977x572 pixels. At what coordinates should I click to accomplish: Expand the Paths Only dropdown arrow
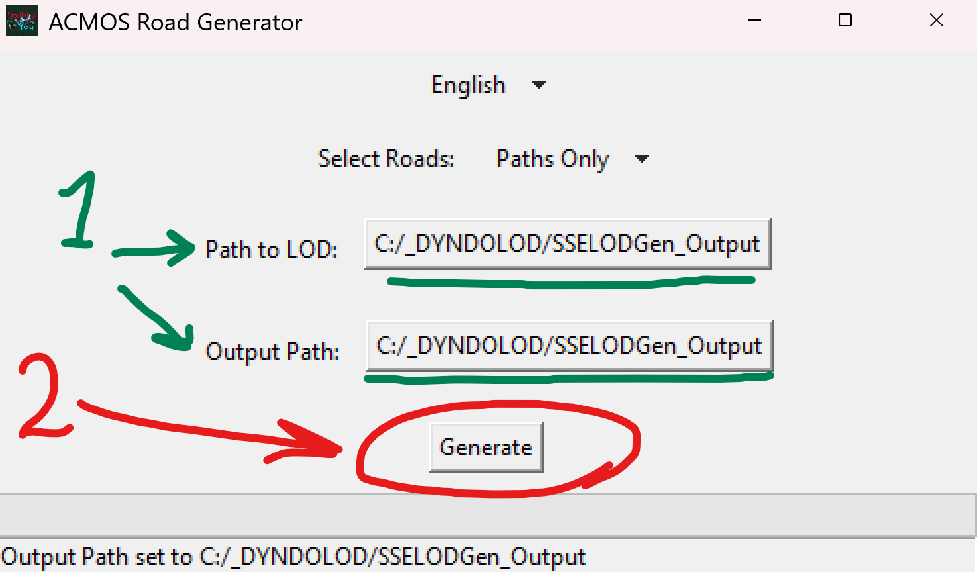click(x=641, y=159)
